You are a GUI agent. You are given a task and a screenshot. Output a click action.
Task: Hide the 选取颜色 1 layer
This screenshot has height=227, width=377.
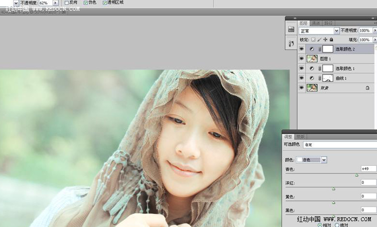coord(301,69)
